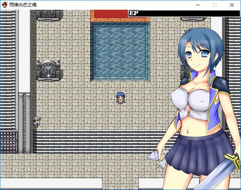Click the iron barred gate at bottom left
The image size is (241, 190).
coord(9,142)
